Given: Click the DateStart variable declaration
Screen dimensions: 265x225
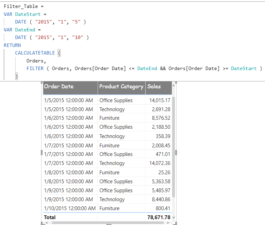Looking at the screenshot, I should (x=28, y=14).
